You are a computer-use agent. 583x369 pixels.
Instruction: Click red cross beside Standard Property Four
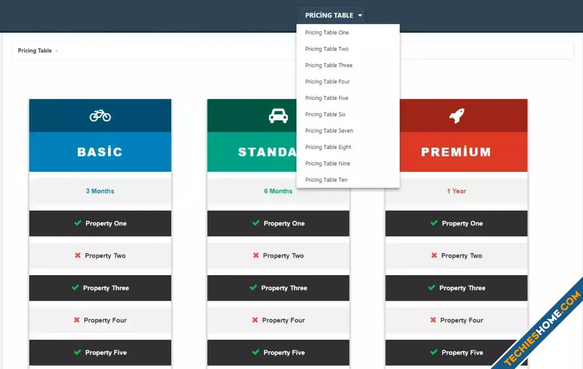tap(255, 320)
